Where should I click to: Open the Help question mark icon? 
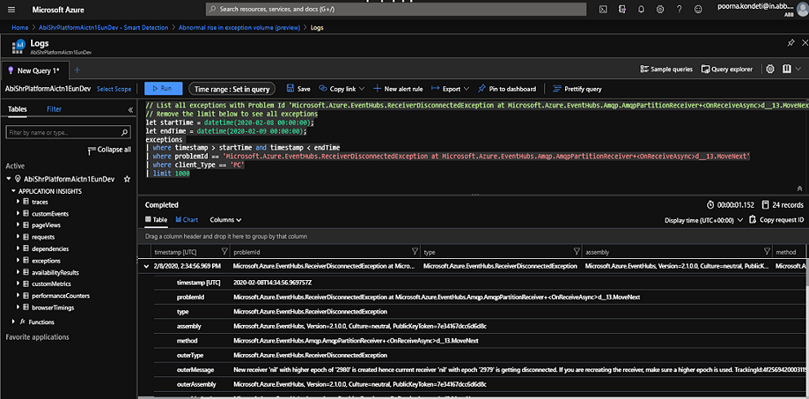[679, 9]
